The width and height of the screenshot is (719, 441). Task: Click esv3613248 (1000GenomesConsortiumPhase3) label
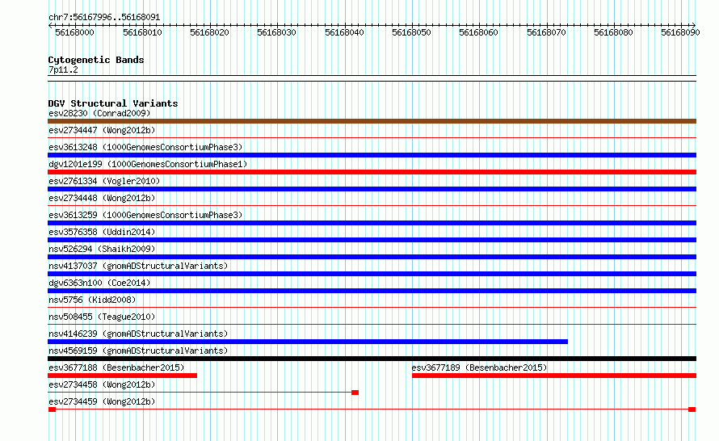145,147
